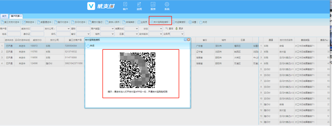The image size is (332, 126).
Task: Open the 客户 module icon in header
Action: coord(125,6)
